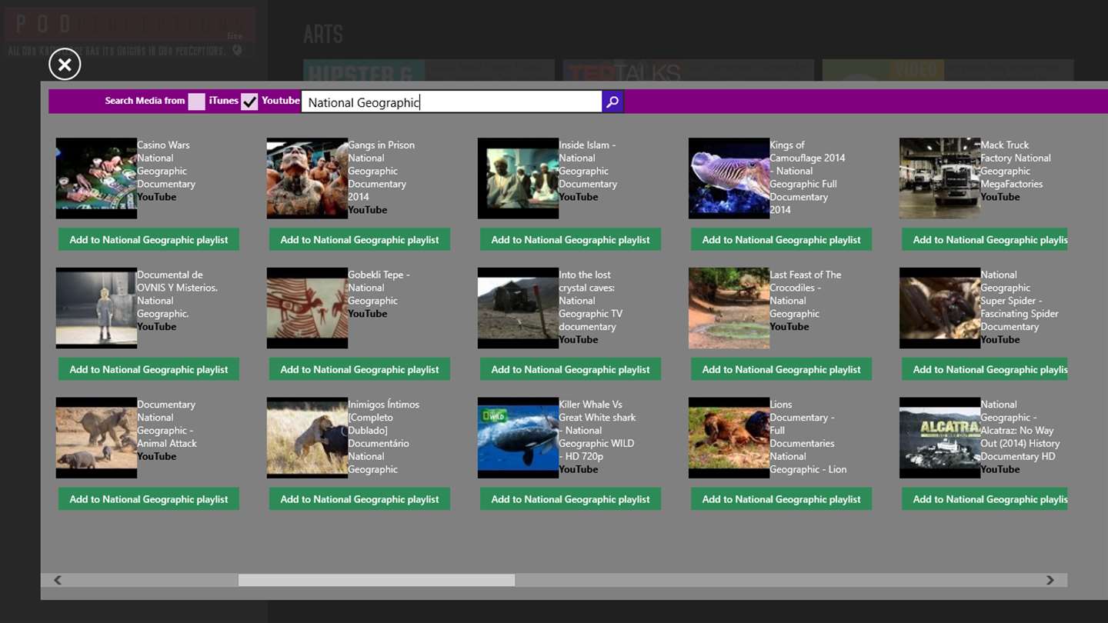Image resolution: width=1108 pixels, height=623 pixels.
Task: Open Last Feast of Crocodiles thumbnail
Action: pyautogui.click(x=729, y=308)
